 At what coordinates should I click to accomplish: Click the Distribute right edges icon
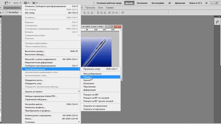[x=116, y=12]
